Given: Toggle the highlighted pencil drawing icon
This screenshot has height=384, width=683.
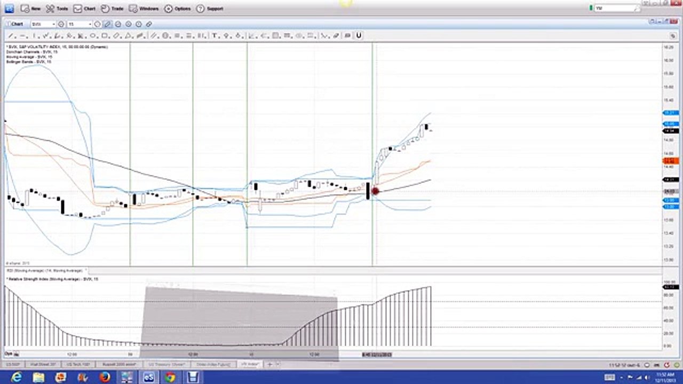Looking at the screenshot, I should [x=107, y=24].
